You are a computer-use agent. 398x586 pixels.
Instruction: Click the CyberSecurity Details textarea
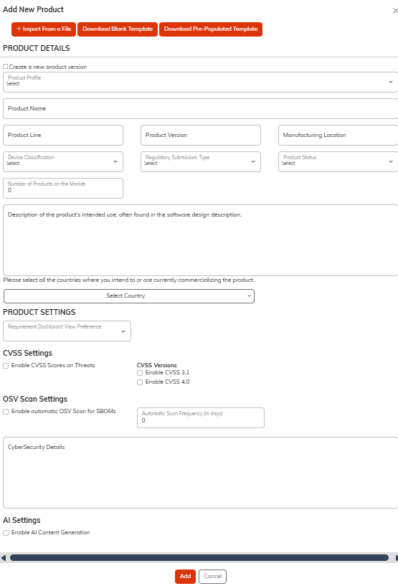[x=200, y=473]
